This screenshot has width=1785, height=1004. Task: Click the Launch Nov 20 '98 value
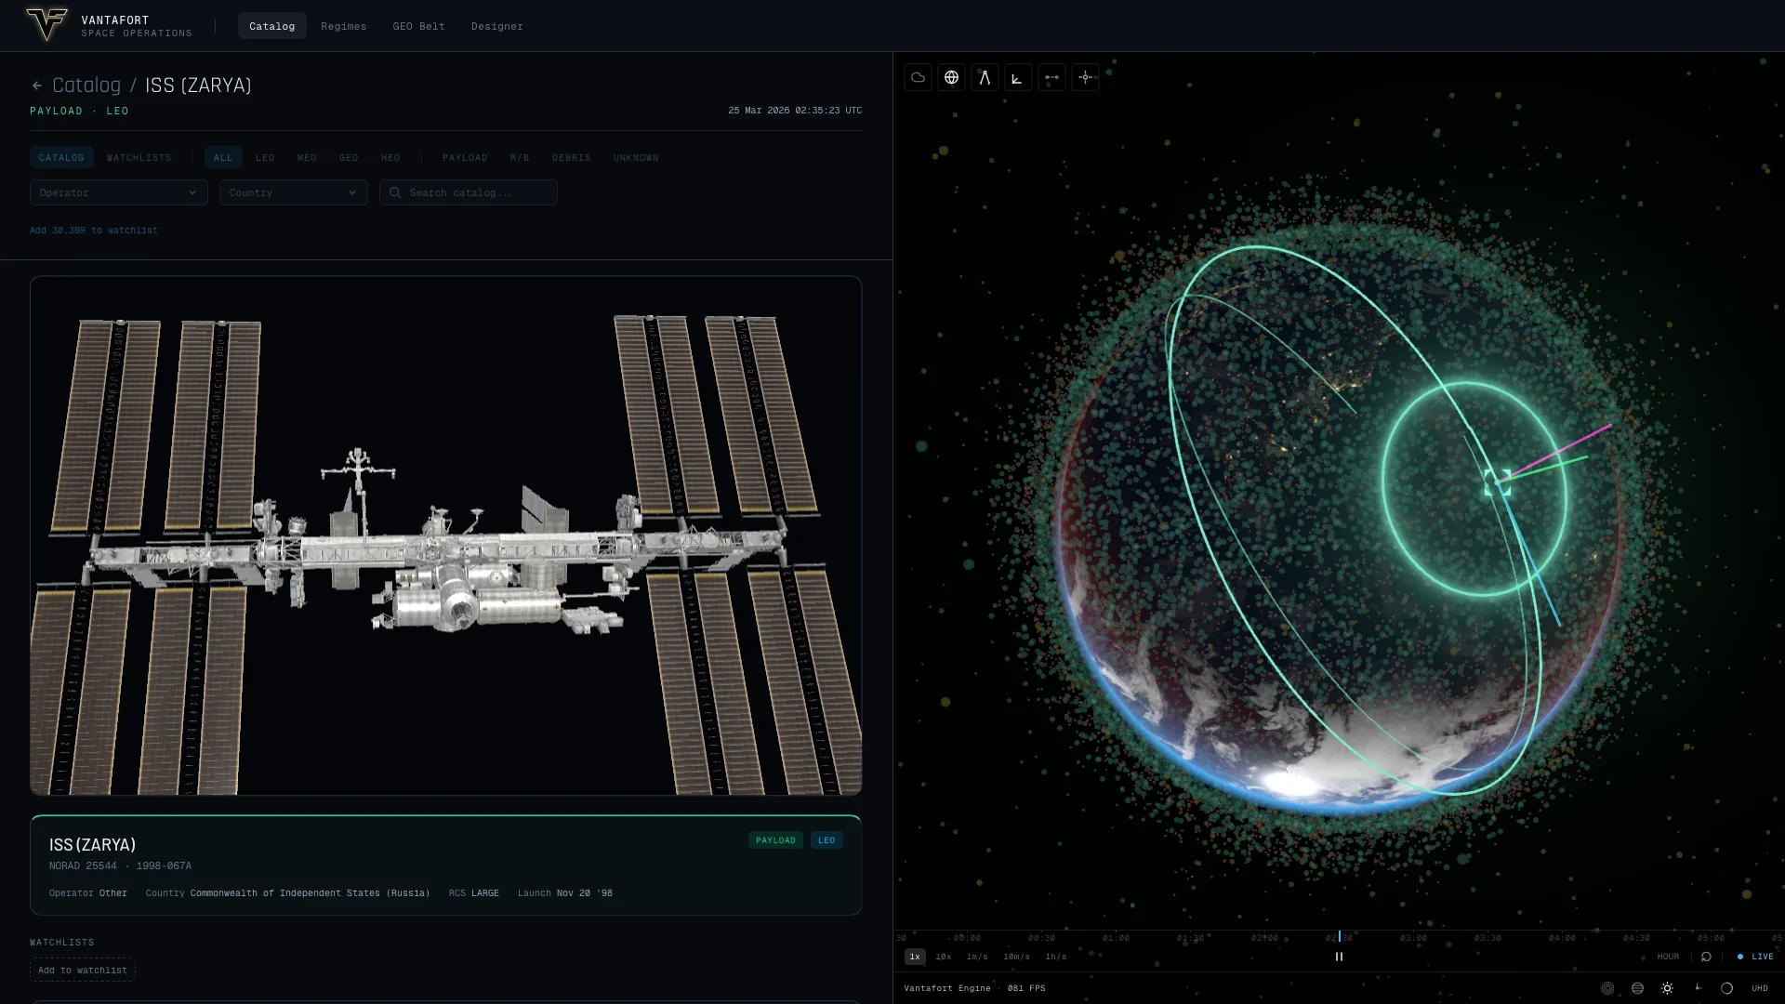coord(585,893)
